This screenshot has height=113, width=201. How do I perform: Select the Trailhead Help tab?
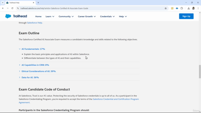point(20,3)
